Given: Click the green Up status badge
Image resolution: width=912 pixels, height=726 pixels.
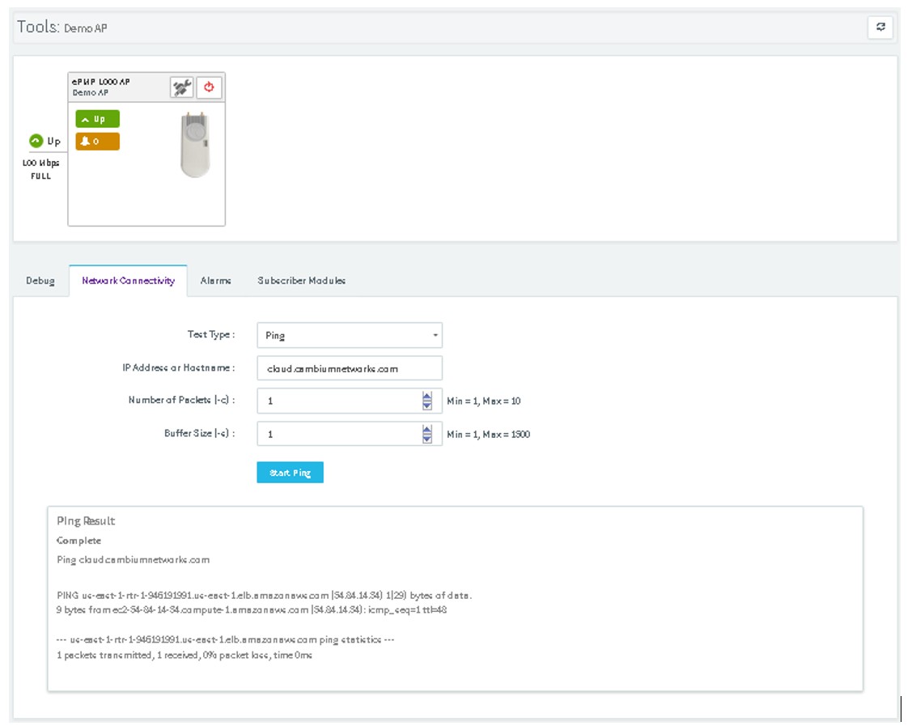Looking at the screenshot, I should [x=96, y=117].
